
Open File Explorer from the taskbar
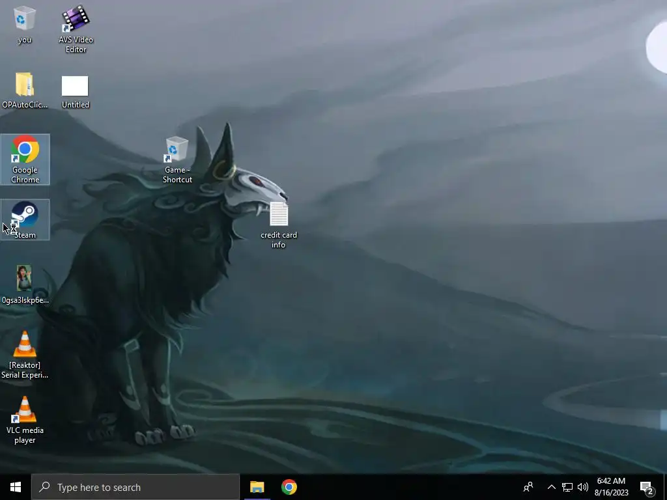pos(257,487)
